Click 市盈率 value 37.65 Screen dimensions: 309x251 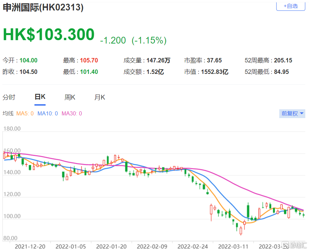click(x=214, y=60)
